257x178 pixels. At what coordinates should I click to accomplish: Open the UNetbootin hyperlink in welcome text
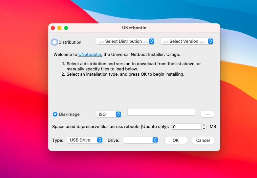point(90,54)
